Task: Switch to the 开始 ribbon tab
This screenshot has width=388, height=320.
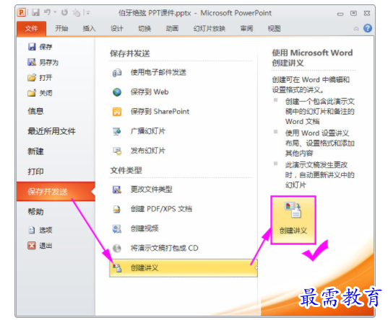Action: click(x=61, y=29)
